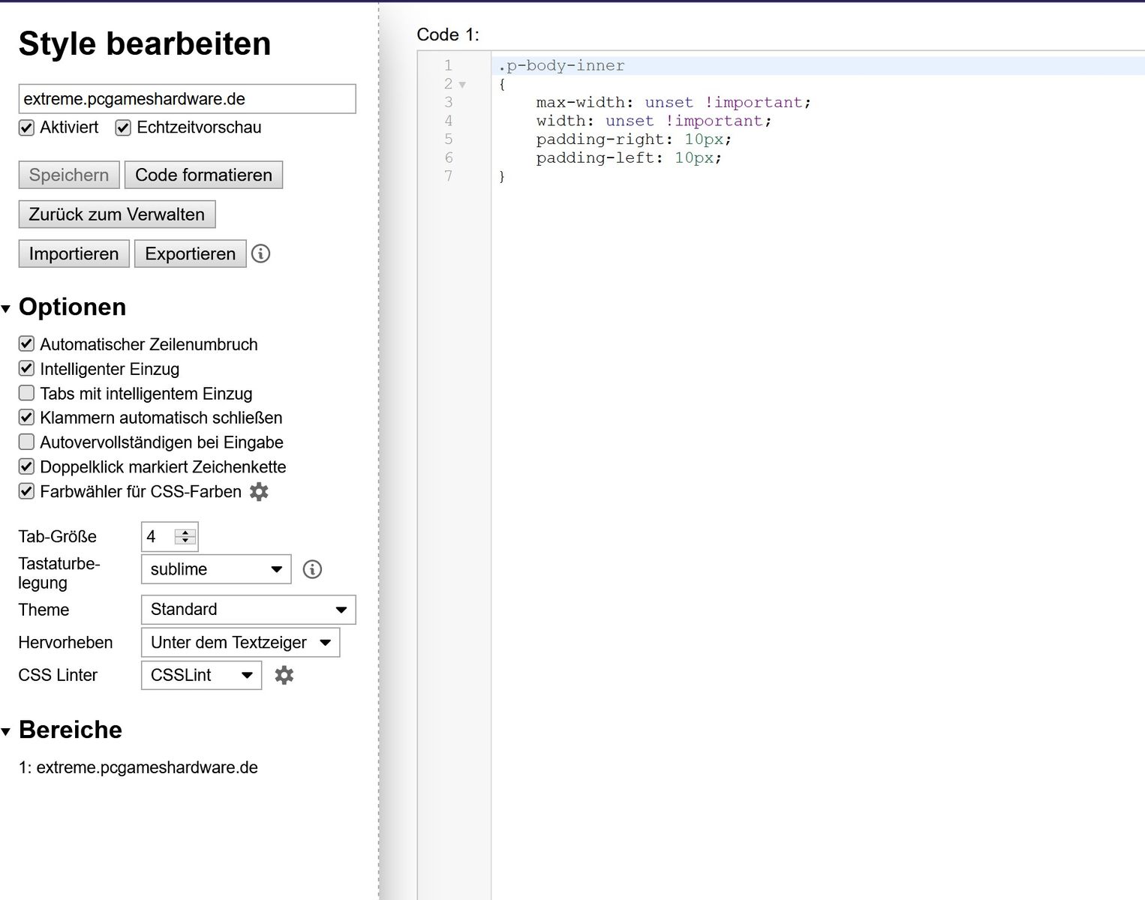Click the info icon beside Exportieren

coord(260,253)
